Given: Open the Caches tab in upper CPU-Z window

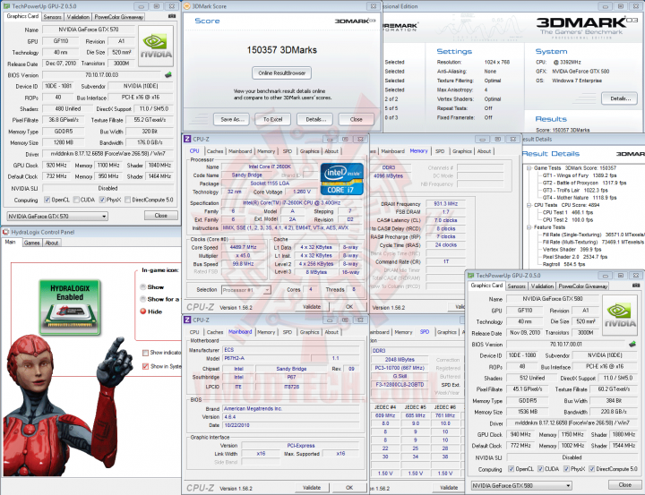Looking at the screenshot, I should click(215, 151).
